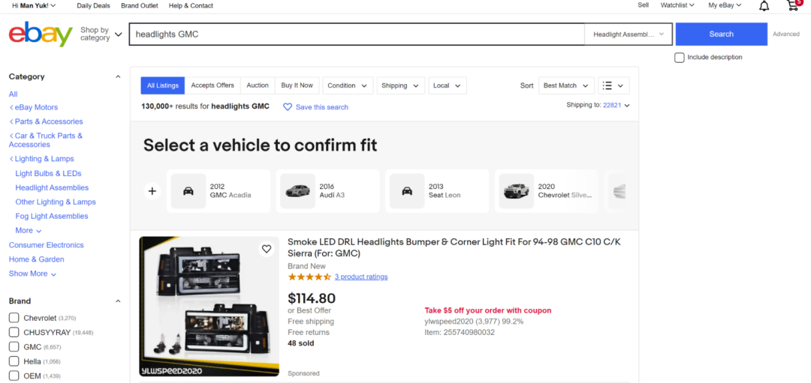Click the eBay logo

click(41, 34)
